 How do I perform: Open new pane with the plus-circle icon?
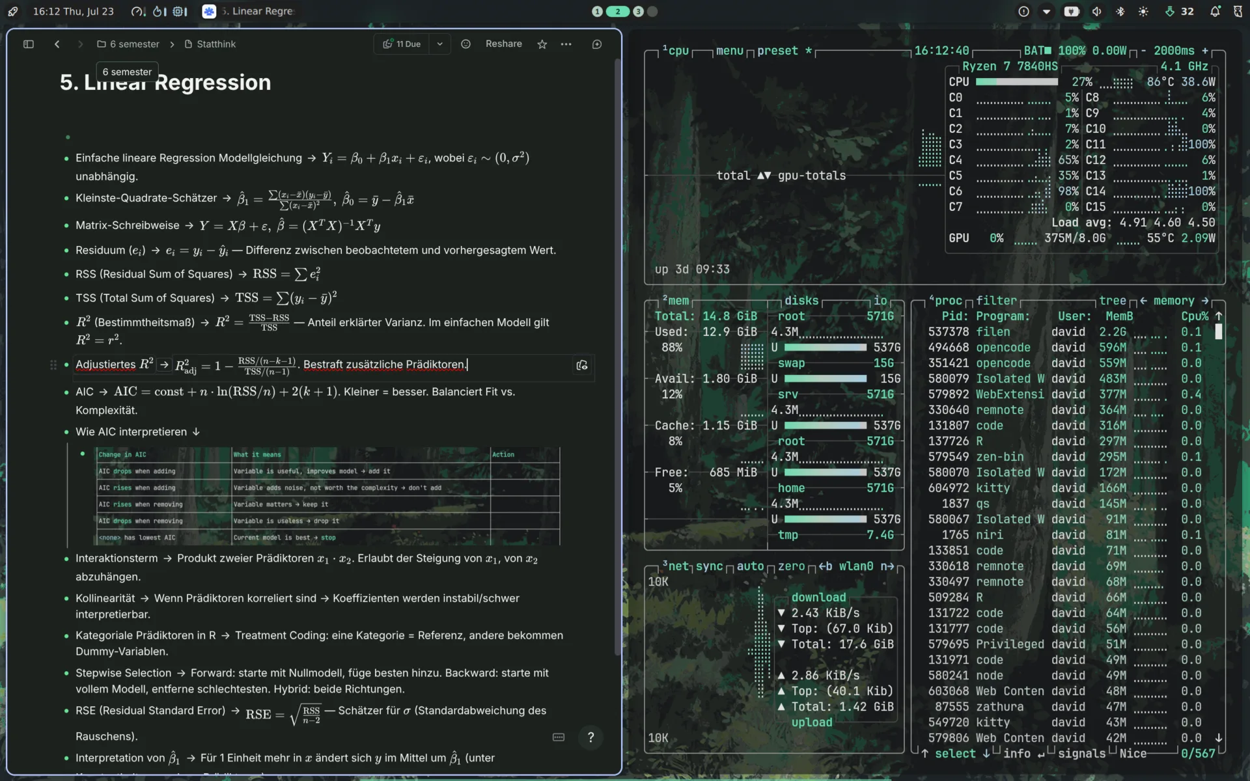point(597,44)
